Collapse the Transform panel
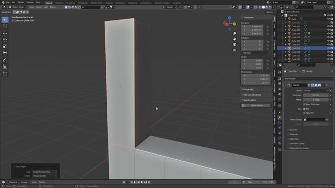The height and width of the screenshot is (188, 335). [x=248, y=17]
